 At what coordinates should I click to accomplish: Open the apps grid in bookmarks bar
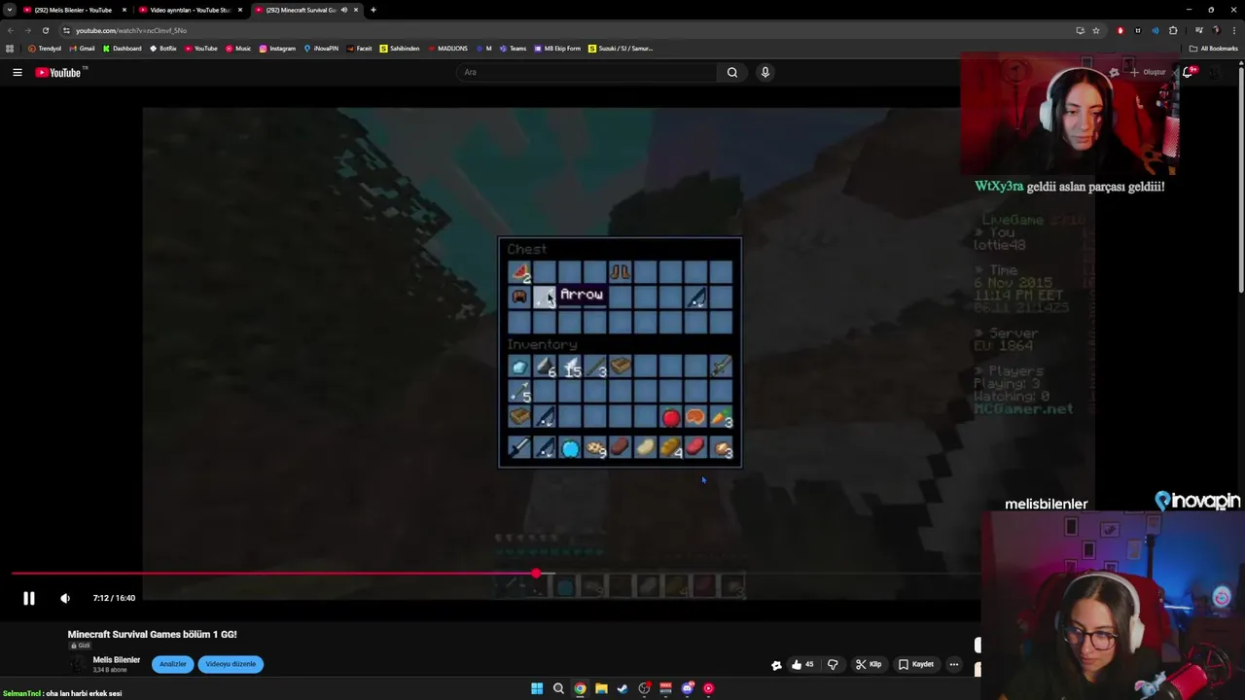coord(10,48)
